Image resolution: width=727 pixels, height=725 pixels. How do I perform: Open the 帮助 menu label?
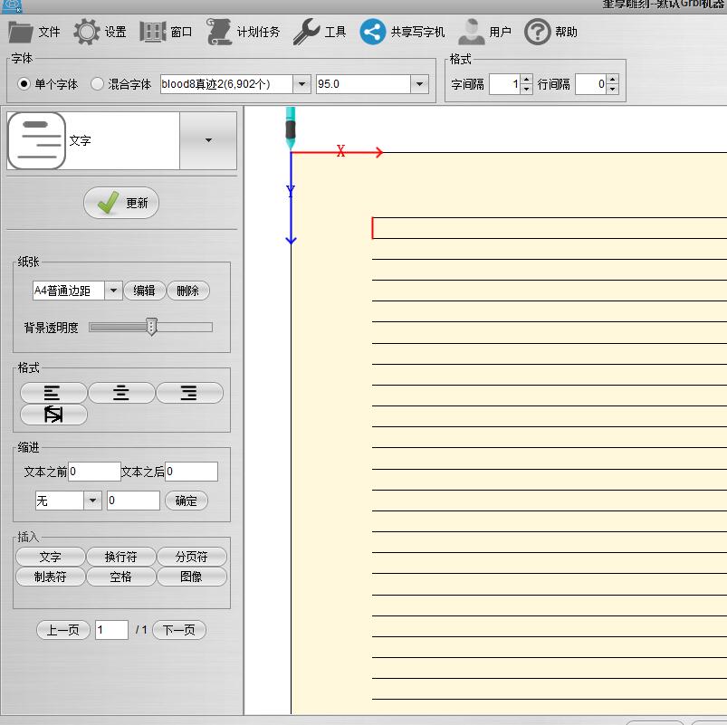click(566, 32)
